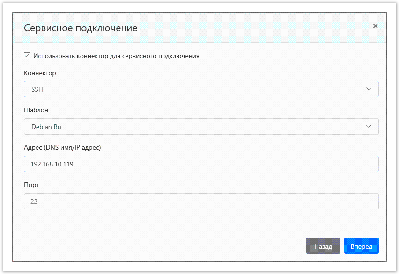Toggle the Использовать коннектор checkbox

(27, 56)
